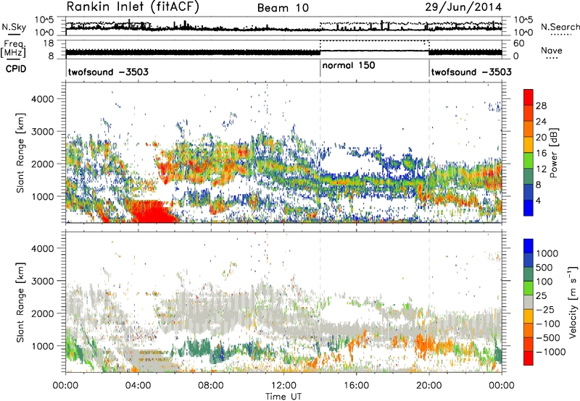Viewport: 580px width, 401px height.
Task: Click the '1000' tick label on Velocity colorbar
Action: point(547,253)
